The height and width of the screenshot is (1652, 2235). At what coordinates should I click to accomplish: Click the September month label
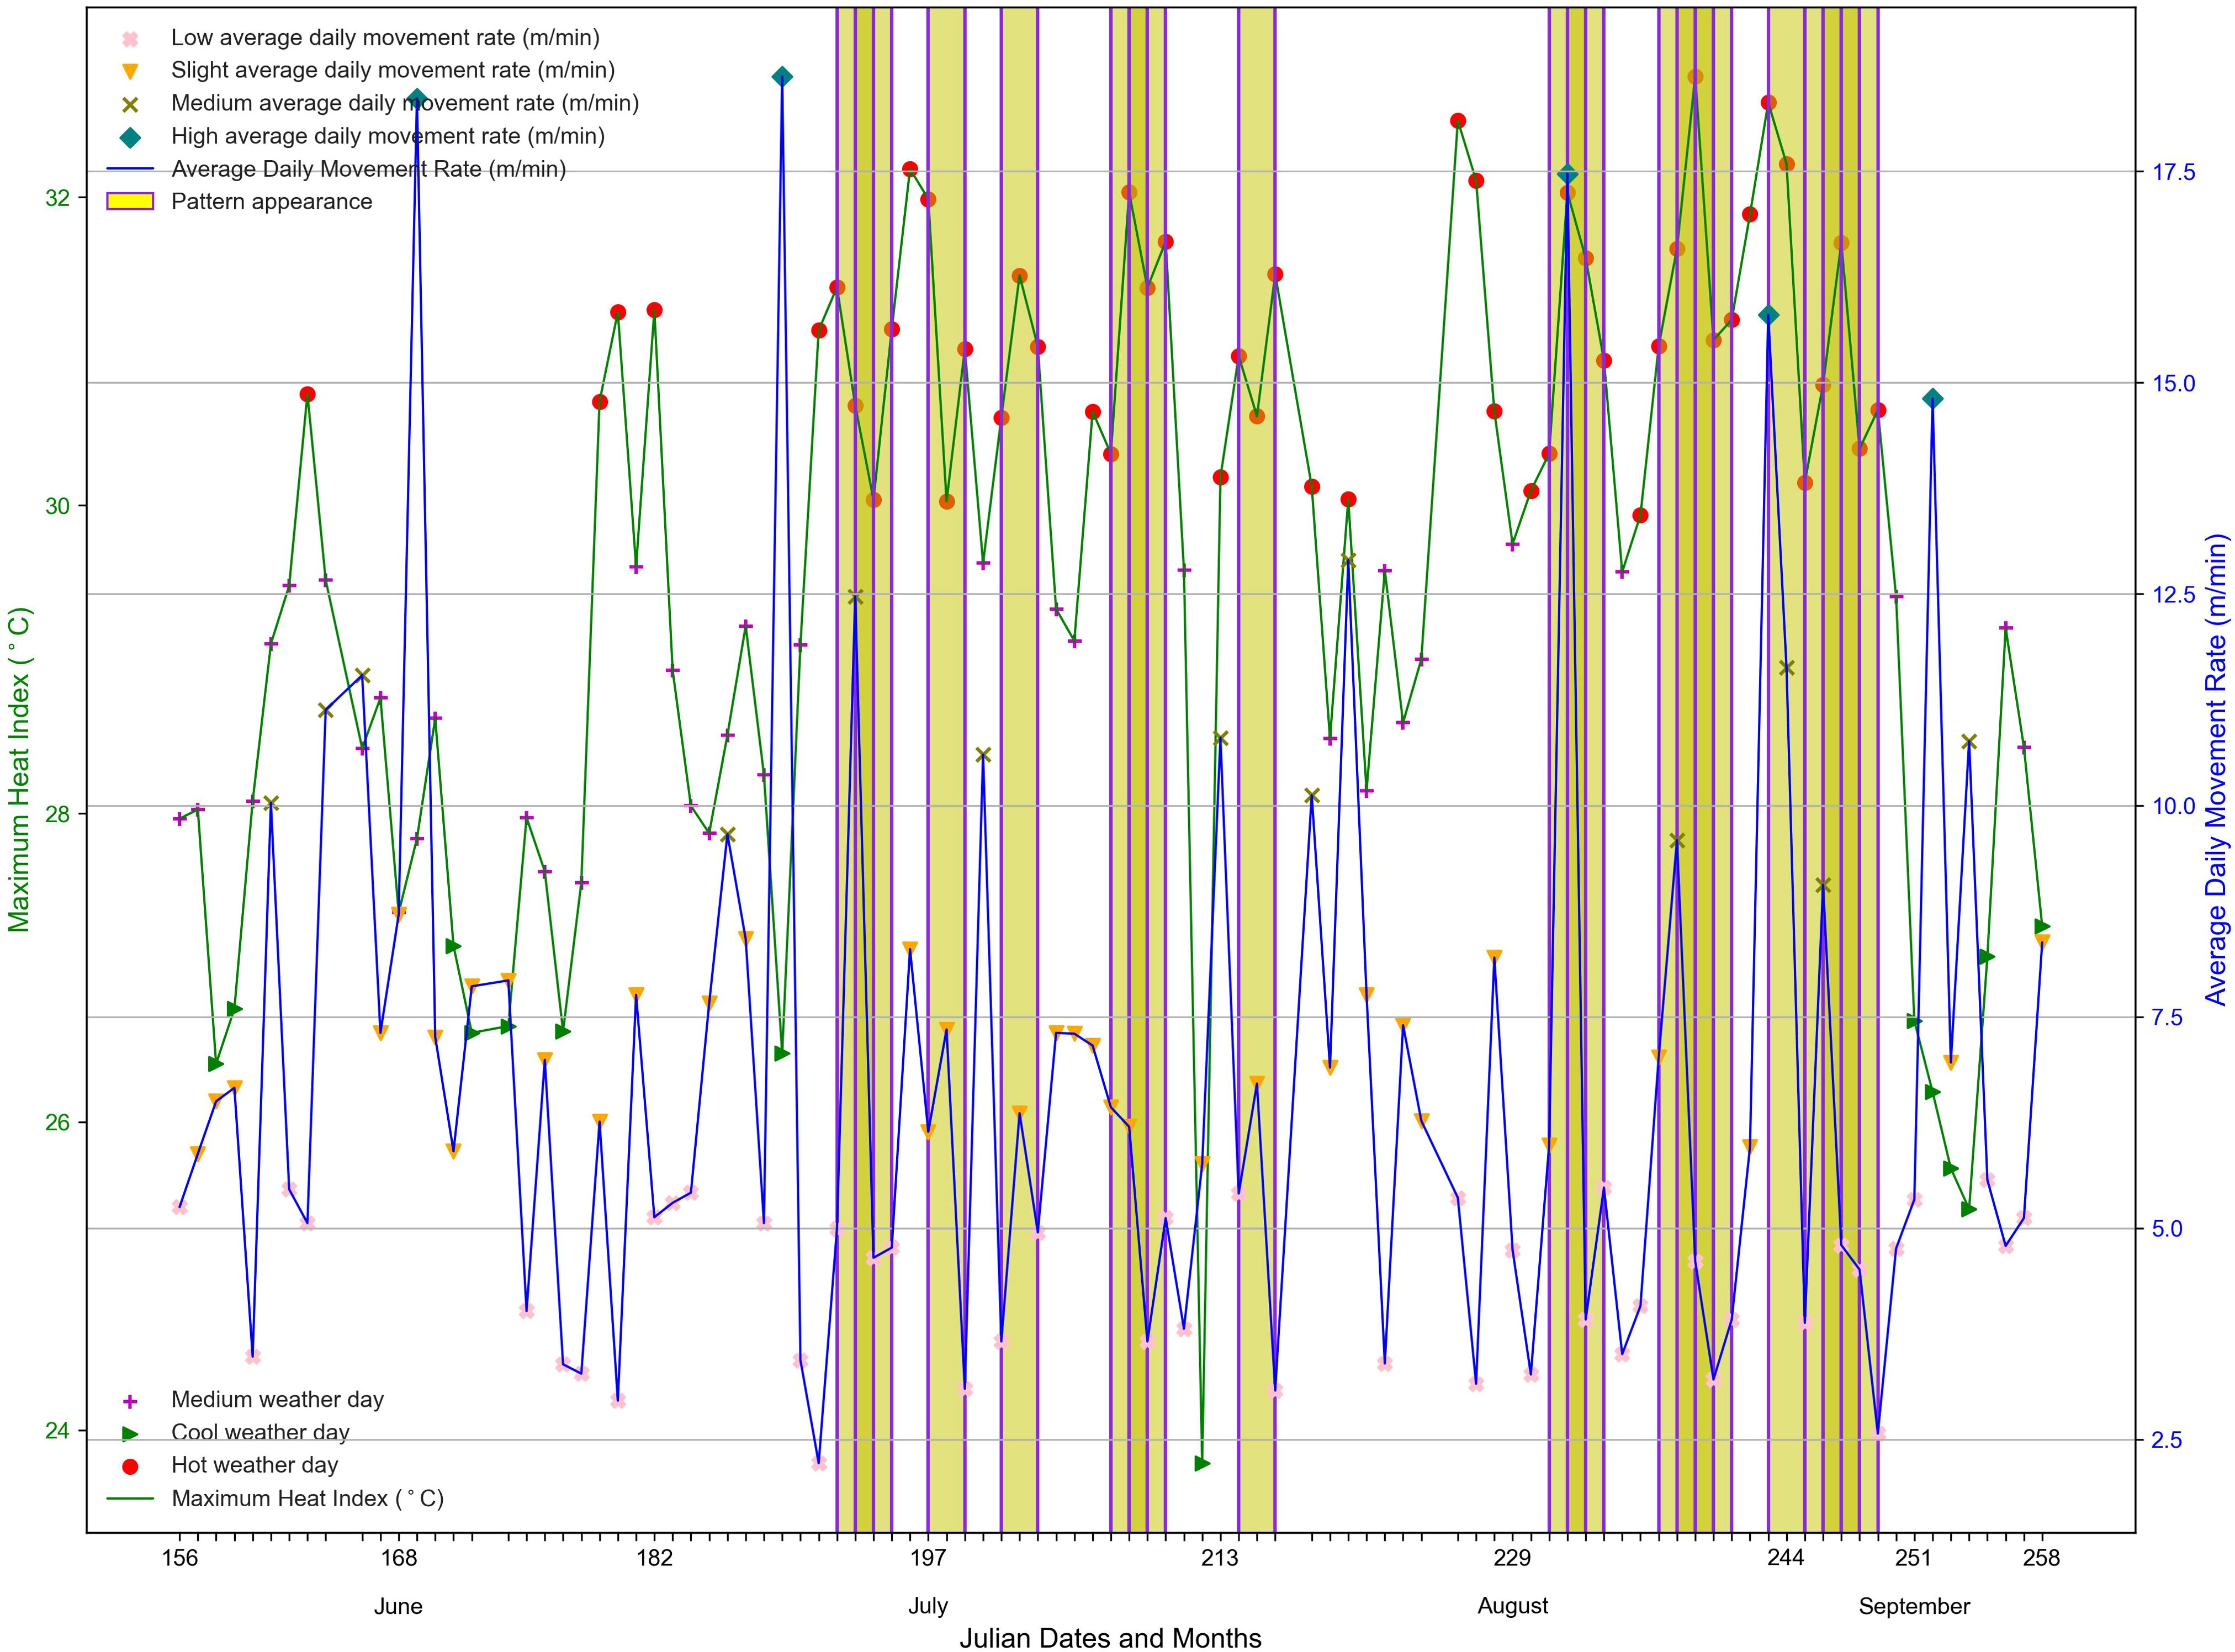coord(1914,1607)
